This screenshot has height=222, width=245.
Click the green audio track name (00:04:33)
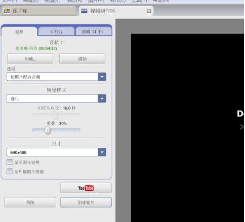pyautogui.click(x=36, y=48)
